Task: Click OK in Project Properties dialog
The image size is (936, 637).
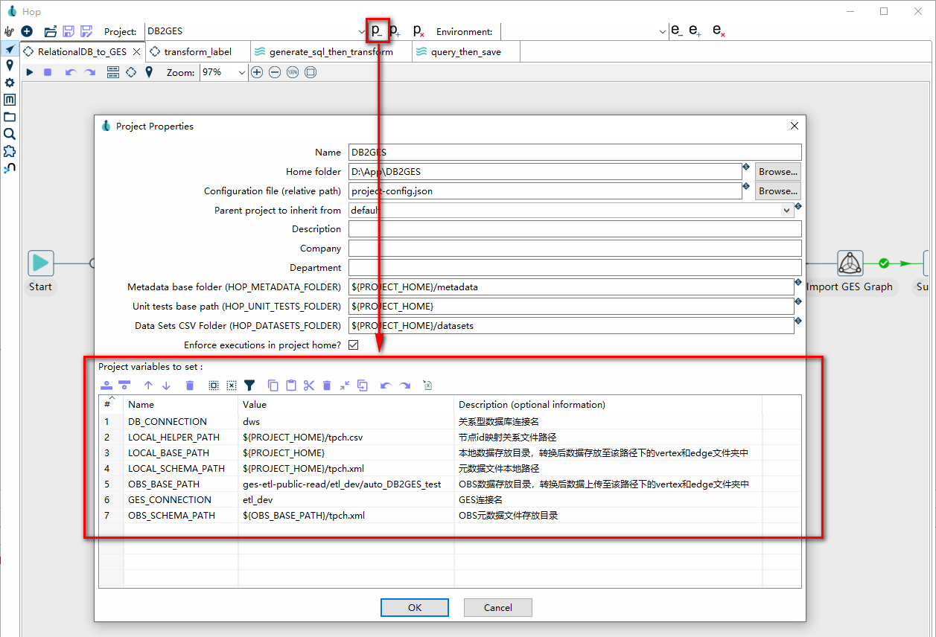Action: coord(415,607)
